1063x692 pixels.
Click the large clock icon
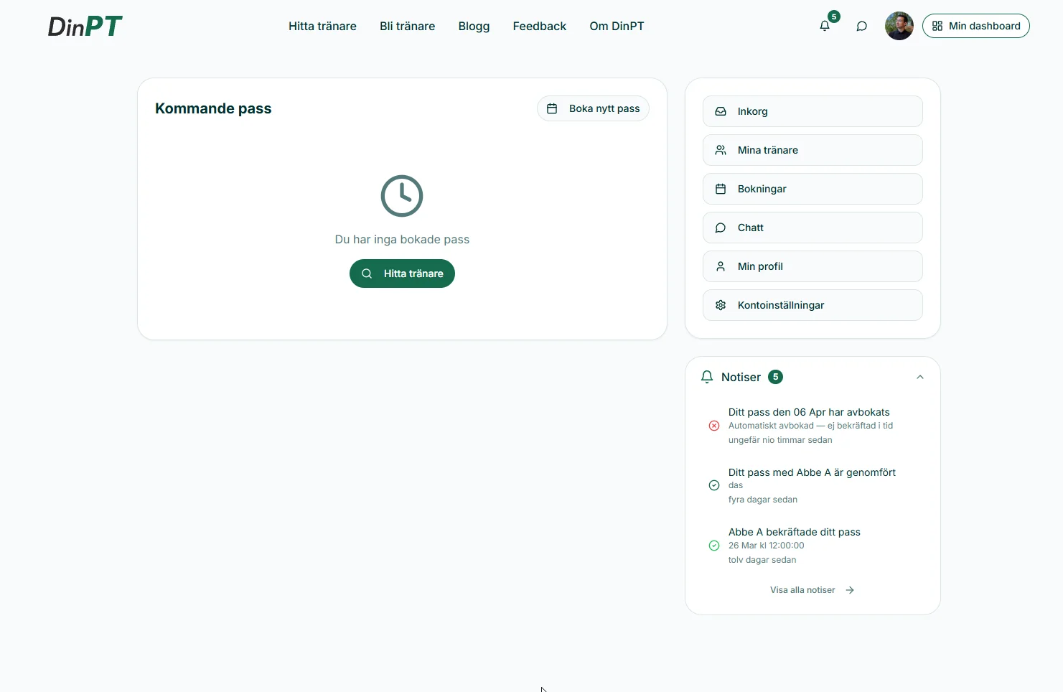(401, 195)
